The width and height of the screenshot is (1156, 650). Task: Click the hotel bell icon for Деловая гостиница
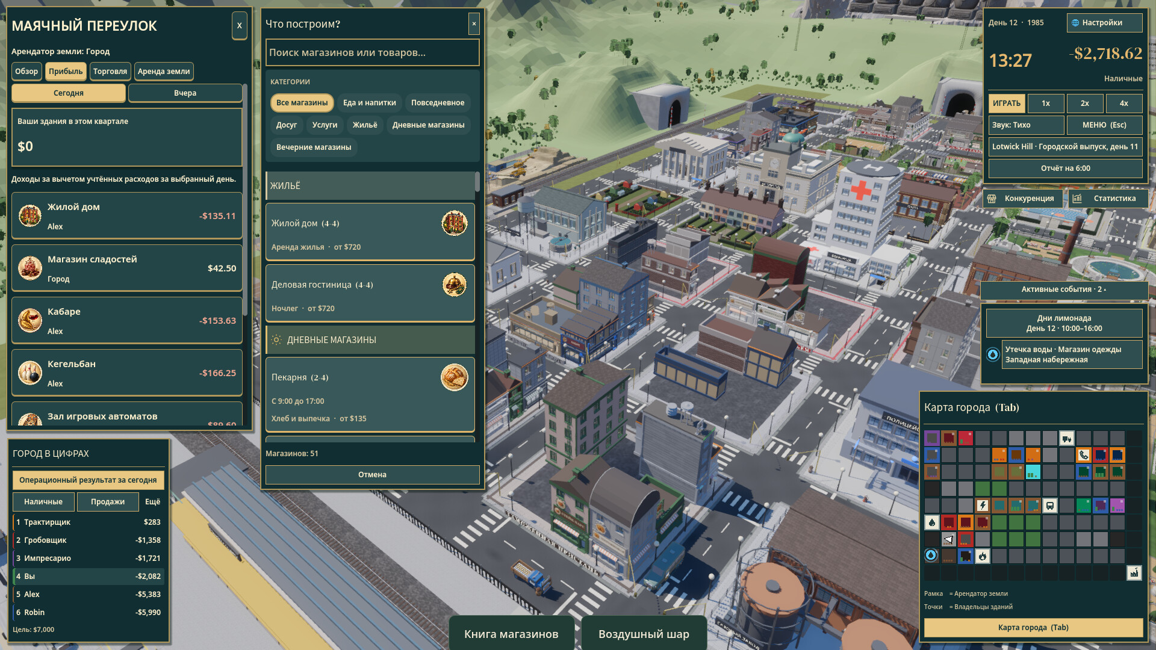pos(455,285)
